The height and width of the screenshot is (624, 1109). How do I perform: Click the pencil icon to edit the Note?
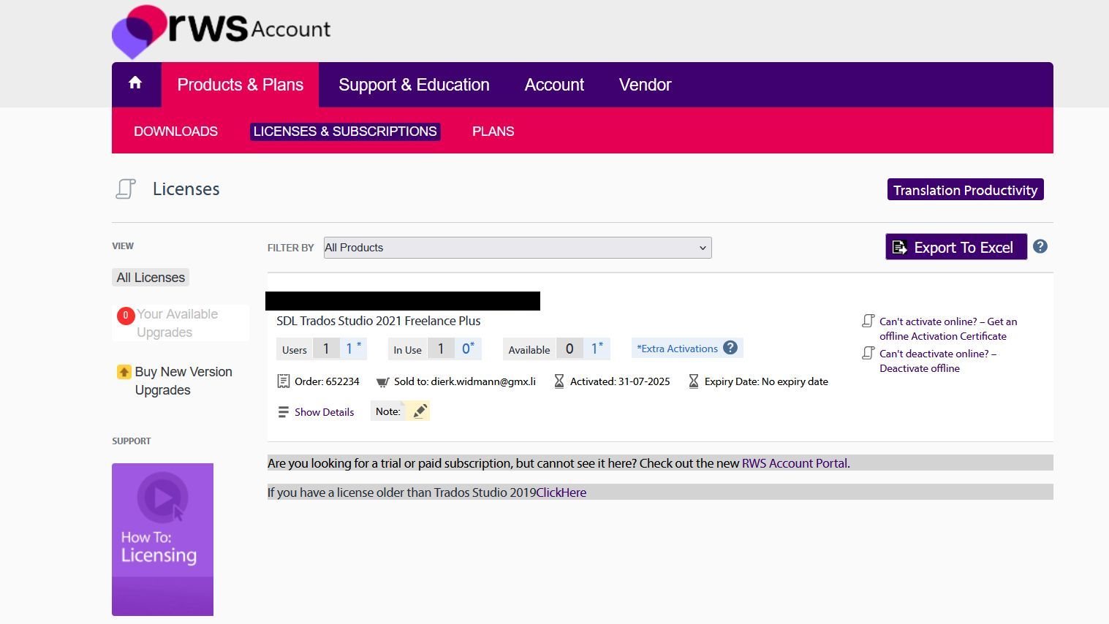pyautogui.click(x=420, y=411)
